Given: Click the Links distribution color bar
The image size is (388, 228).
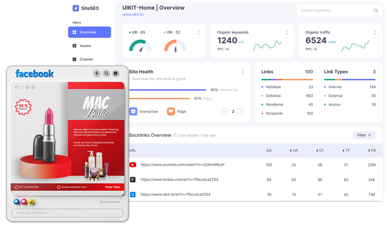Looking at the screenshot, I should pyautogui.click(x=287, y=80).
